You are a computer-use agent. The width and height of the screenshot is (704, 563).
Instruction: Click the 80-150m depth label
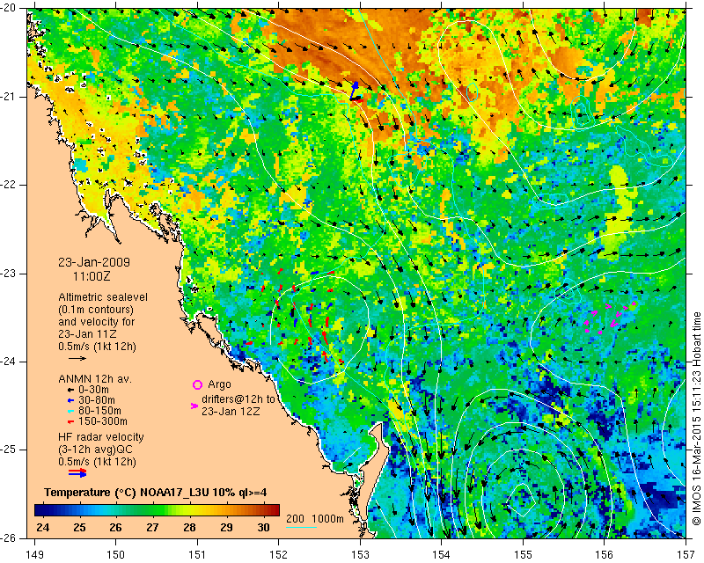[x=99, y=411]
